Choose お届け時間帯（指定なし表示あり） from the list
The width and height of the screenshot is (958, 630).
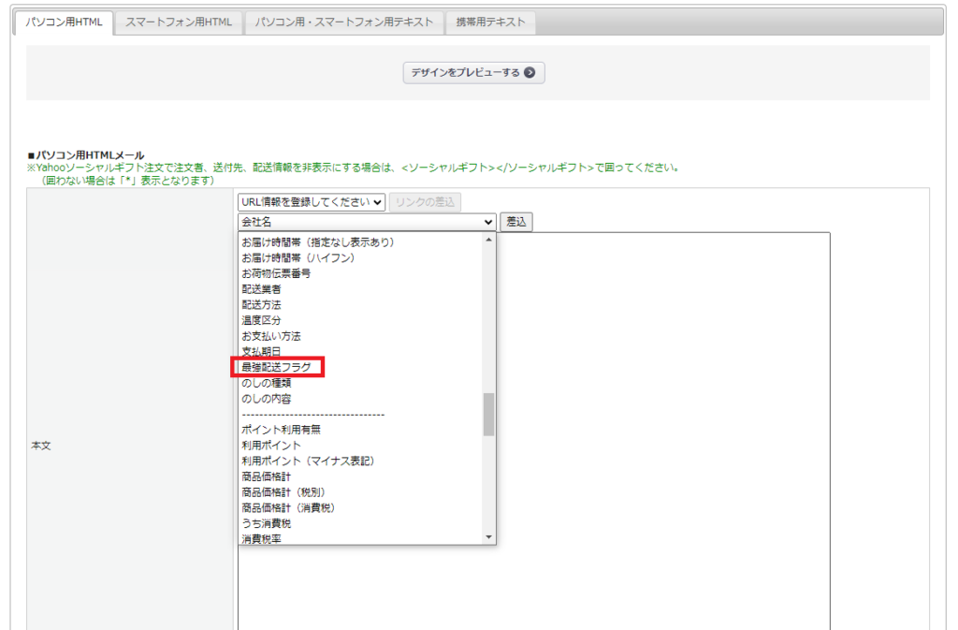click(x=361, y=242)
